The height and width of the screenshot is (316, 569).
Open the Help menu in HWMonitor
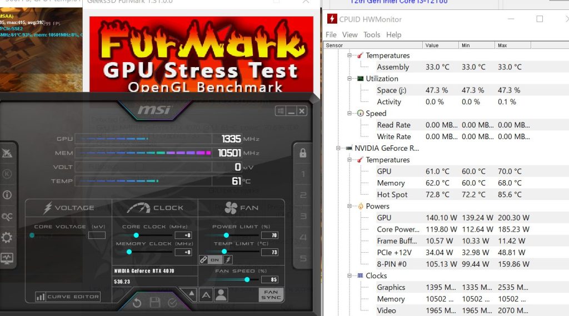(x=394, y=35)
